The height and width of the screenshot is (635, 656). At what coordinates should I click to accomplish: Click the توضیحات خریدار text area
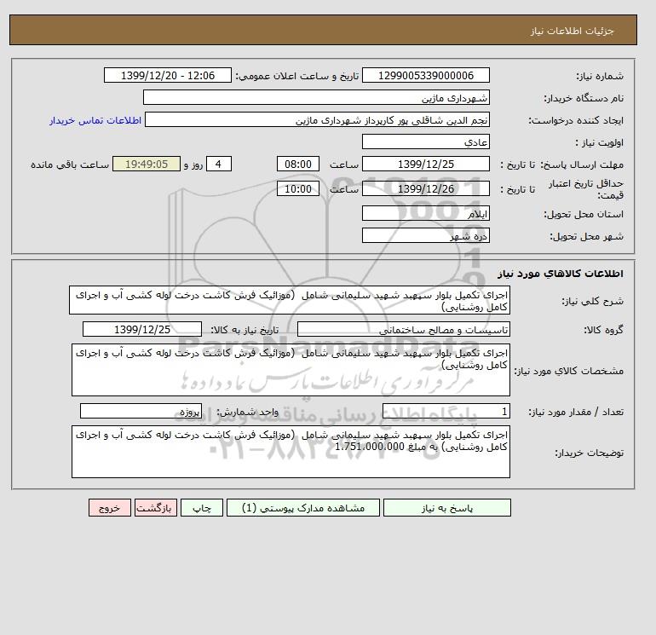click(x=291, y=452)
